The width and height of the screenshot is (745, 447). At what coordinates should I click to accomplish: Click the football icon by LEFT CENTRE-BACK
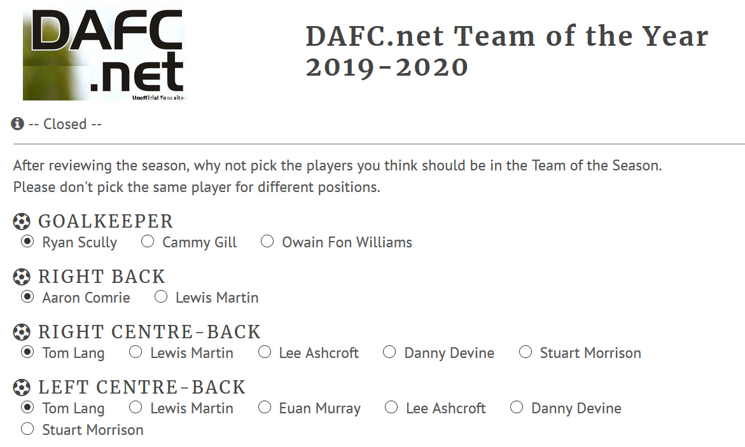pos(22,388)
